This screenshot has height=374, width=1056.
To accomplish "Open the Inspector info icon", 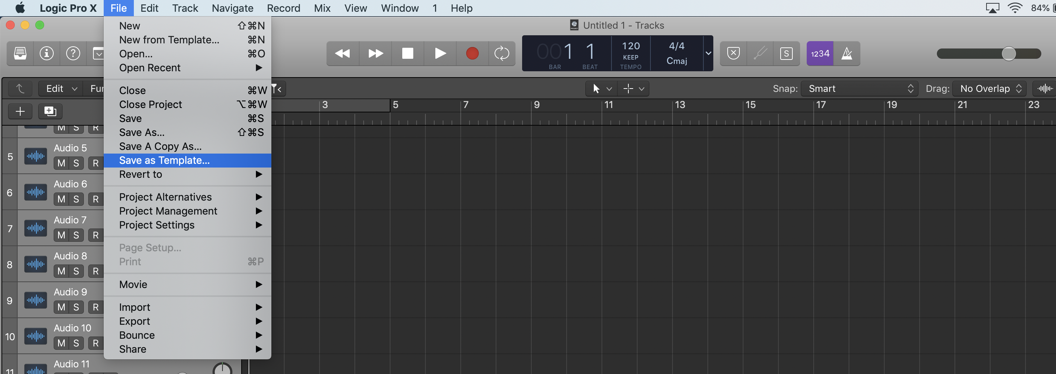I will 46,53.
